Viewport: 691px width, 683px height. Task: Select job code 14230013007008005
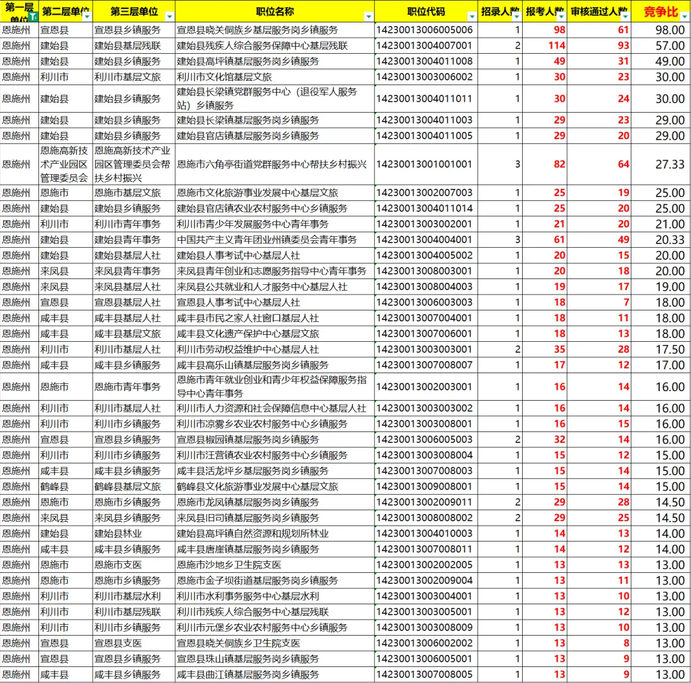point(426,674)
